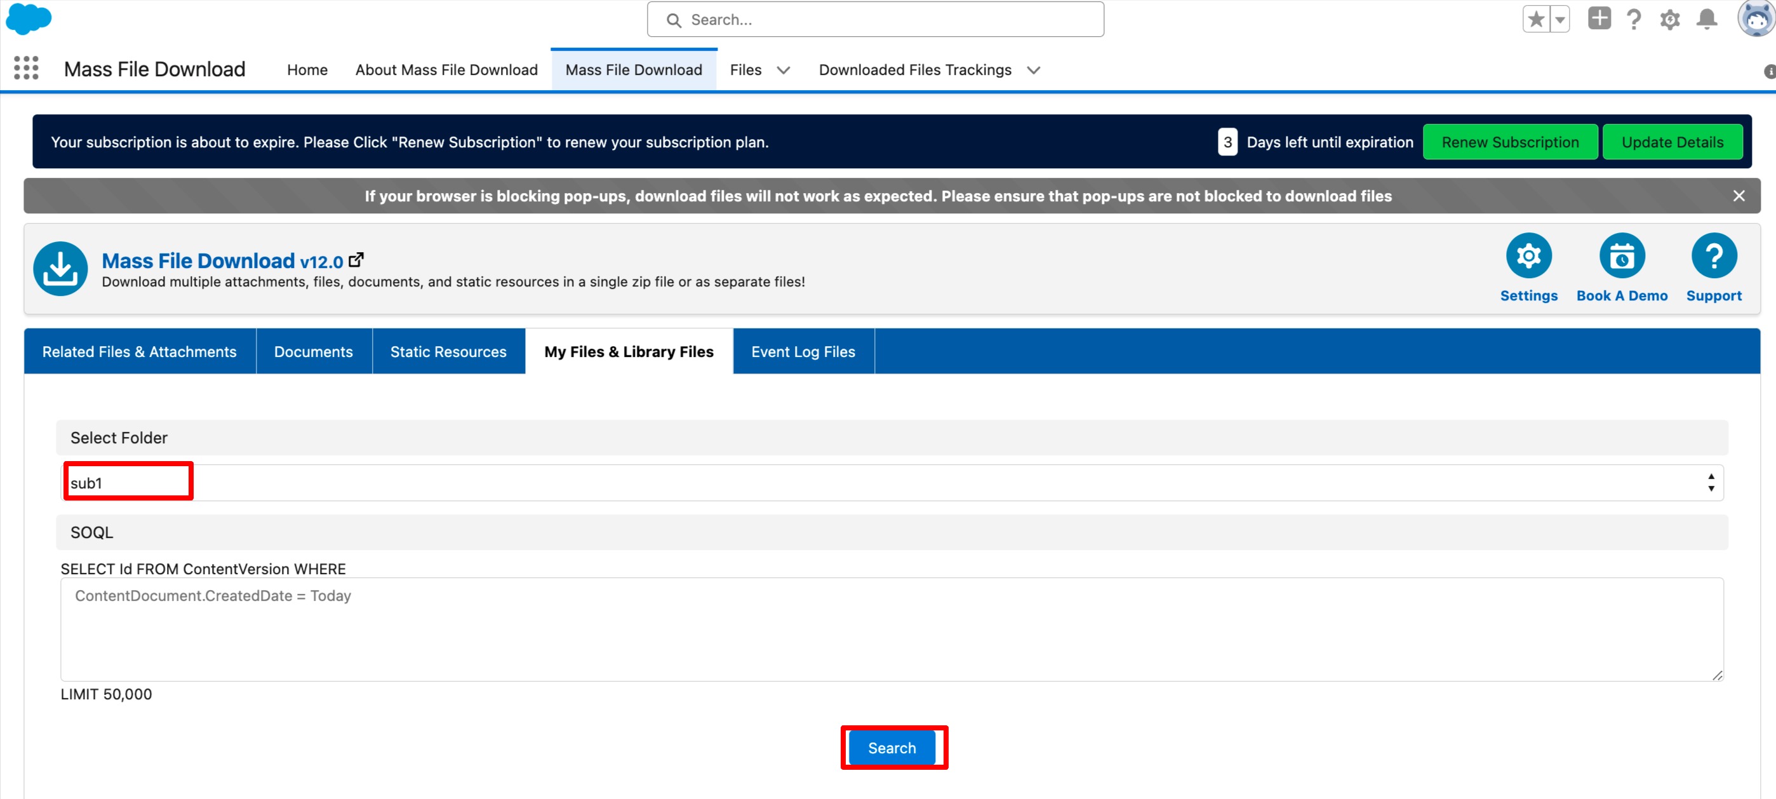Open the global actions plus icon
Image resolution: width=1776 pixels, height=799 pixels.
(1599, 18)
